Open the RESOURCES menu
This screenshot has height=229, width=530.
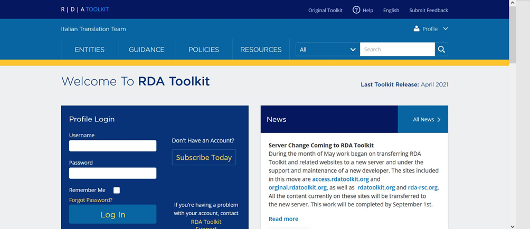pyautogui.click(x=261, y=50)
